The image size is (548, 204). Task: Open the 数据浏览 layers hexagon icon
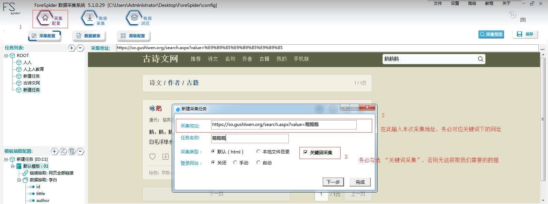click(x=134, y=18)
